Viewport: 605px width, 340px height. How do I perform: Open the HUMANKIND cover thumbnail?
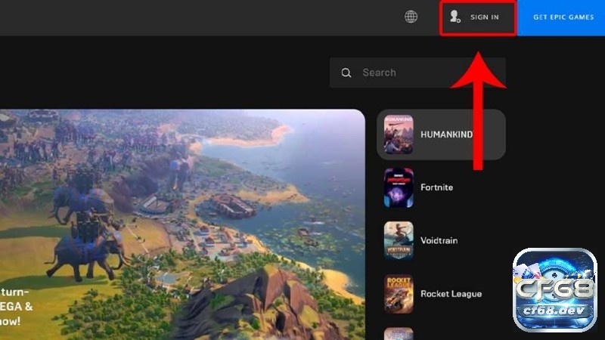pyautogui.click(x=399, y=134)
